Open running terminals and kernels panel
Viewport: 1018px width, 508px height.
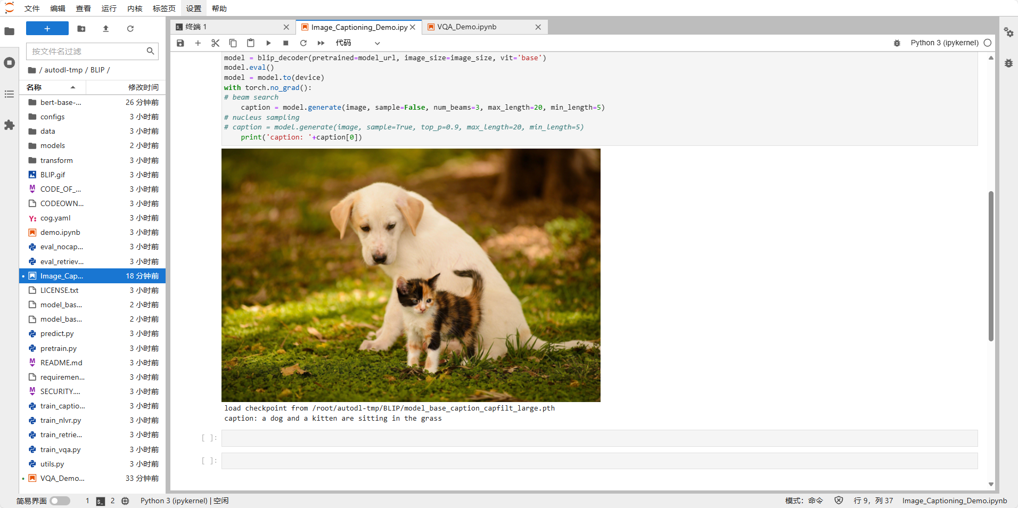10,63
